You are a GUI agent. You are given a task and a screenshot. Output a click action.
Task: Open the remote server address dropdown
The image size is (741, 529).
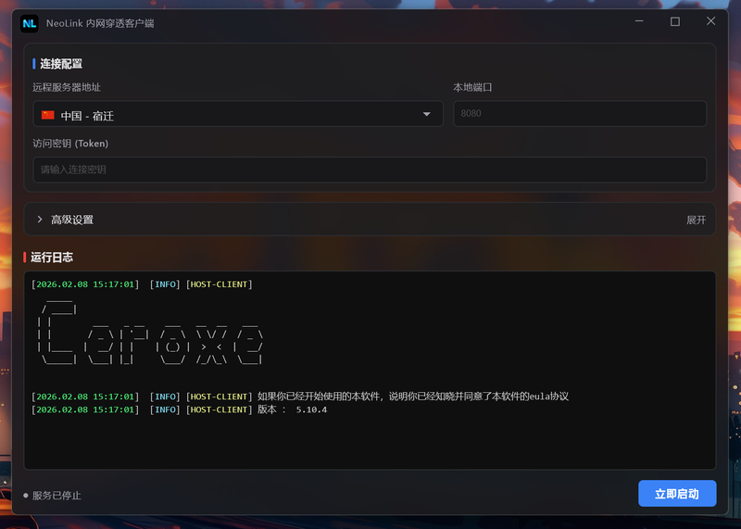[238, 113]
